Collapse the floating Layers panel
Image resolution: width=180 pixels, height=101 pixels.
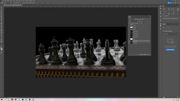(149, 16)
